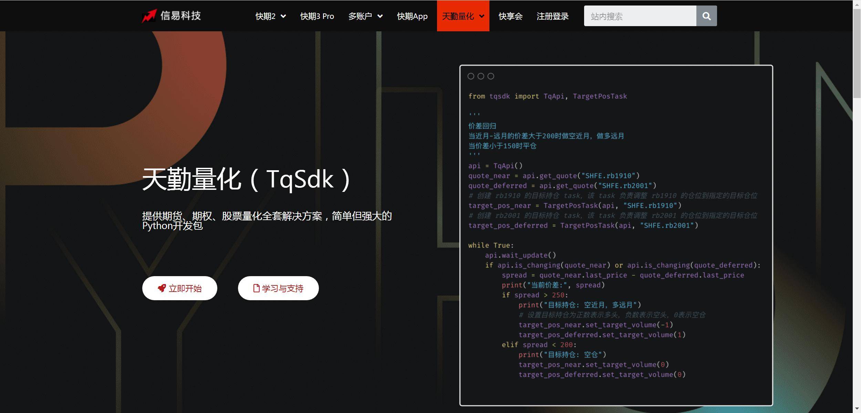Click the 'spread = quote_near.last_price' line
The image size is (861, 413).
point(623,275)
